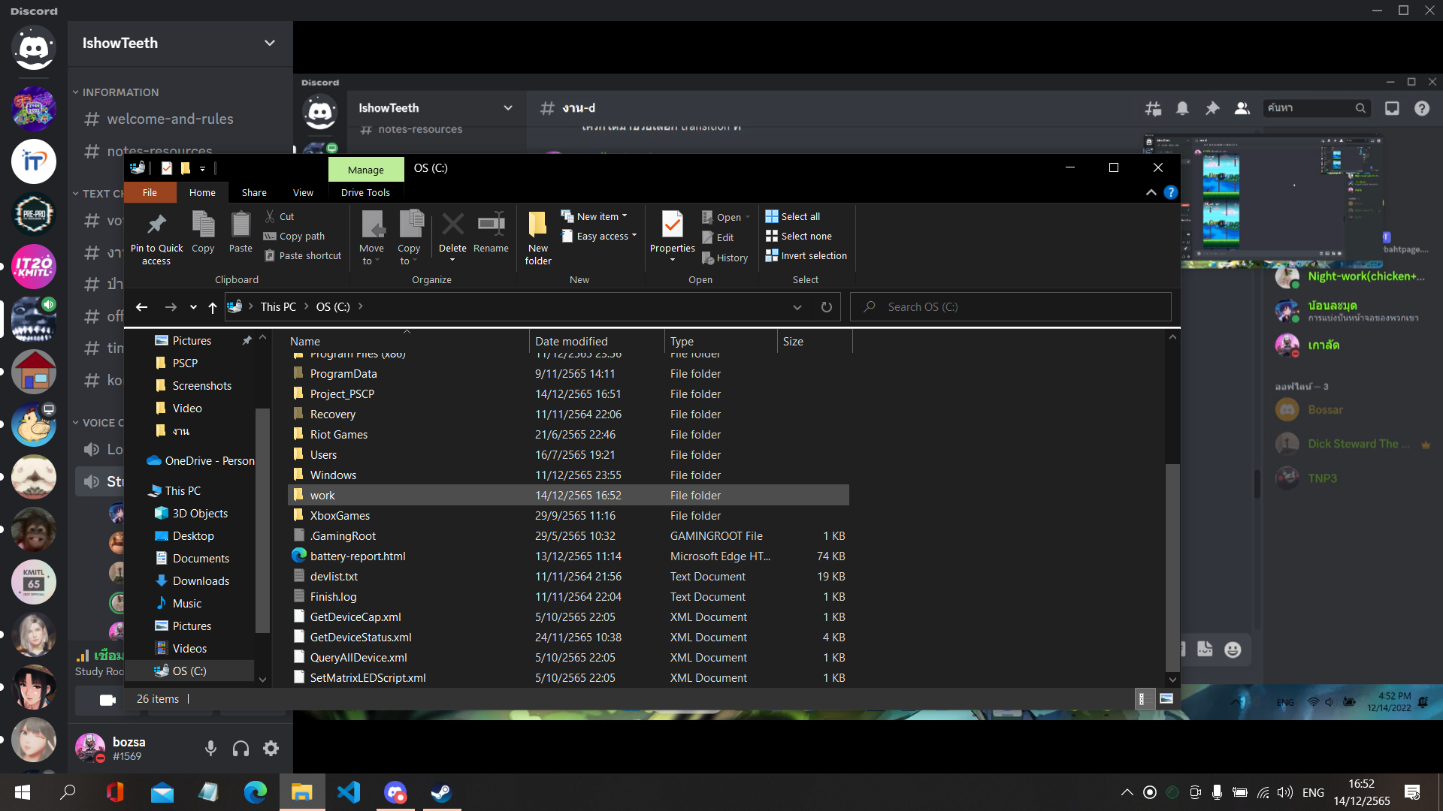1443x811 pixels.
Task: Open the Properties of the selected item
Action: (672, 225)
